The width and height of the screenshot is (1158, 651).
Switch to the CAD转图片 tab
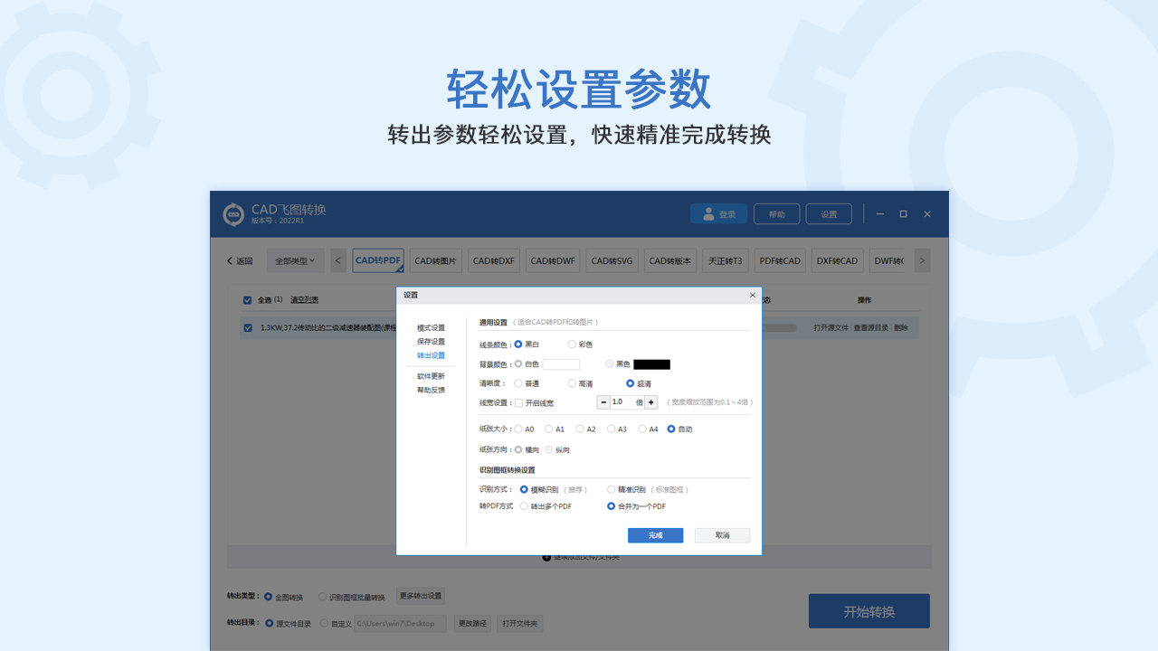point(435,260)
